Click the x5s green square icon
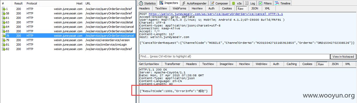The height and width of the screenshot is (103, 357). point(233,3)
